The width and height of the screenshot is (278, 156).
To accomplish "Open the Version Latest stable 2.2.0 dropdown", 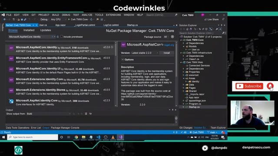I will [x=145, y=53].
